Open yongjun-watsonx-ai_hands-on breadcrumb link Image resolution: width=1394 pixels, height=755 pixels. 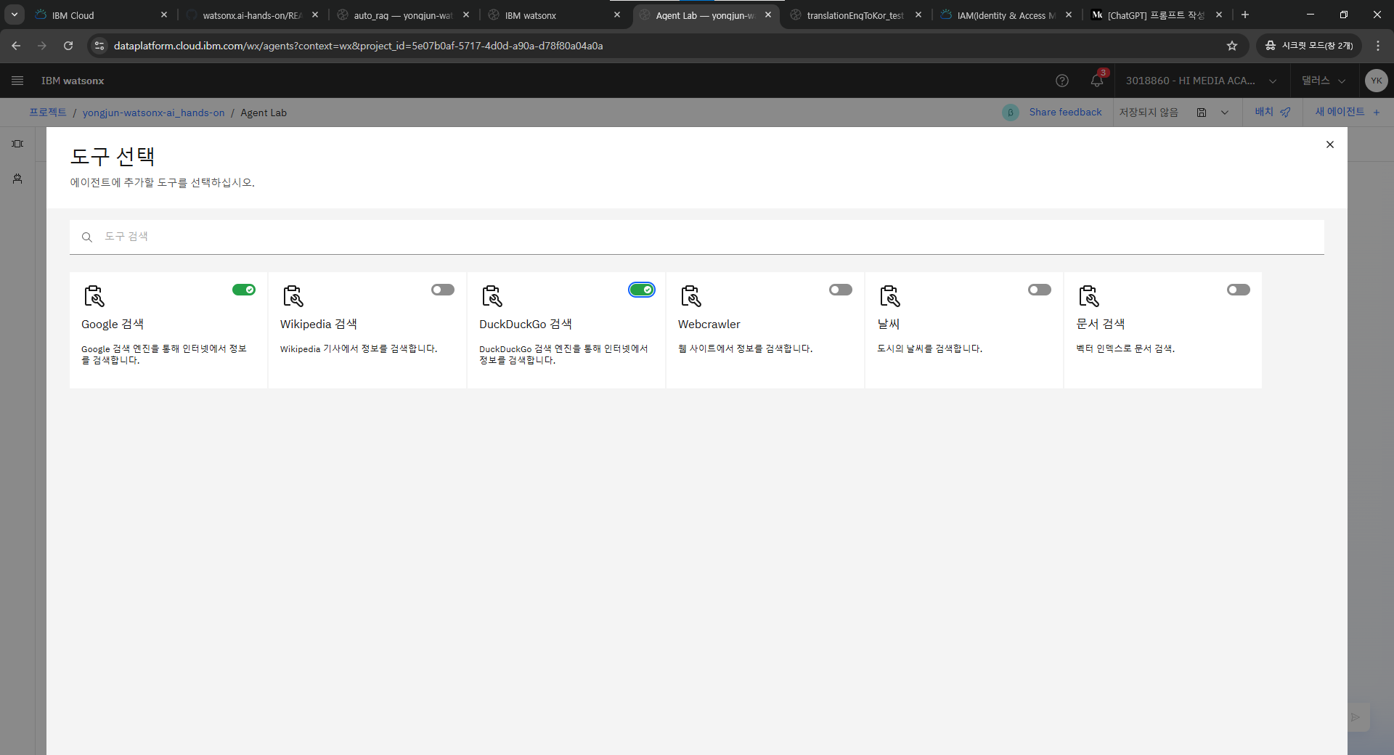click(x=154, y=113)
